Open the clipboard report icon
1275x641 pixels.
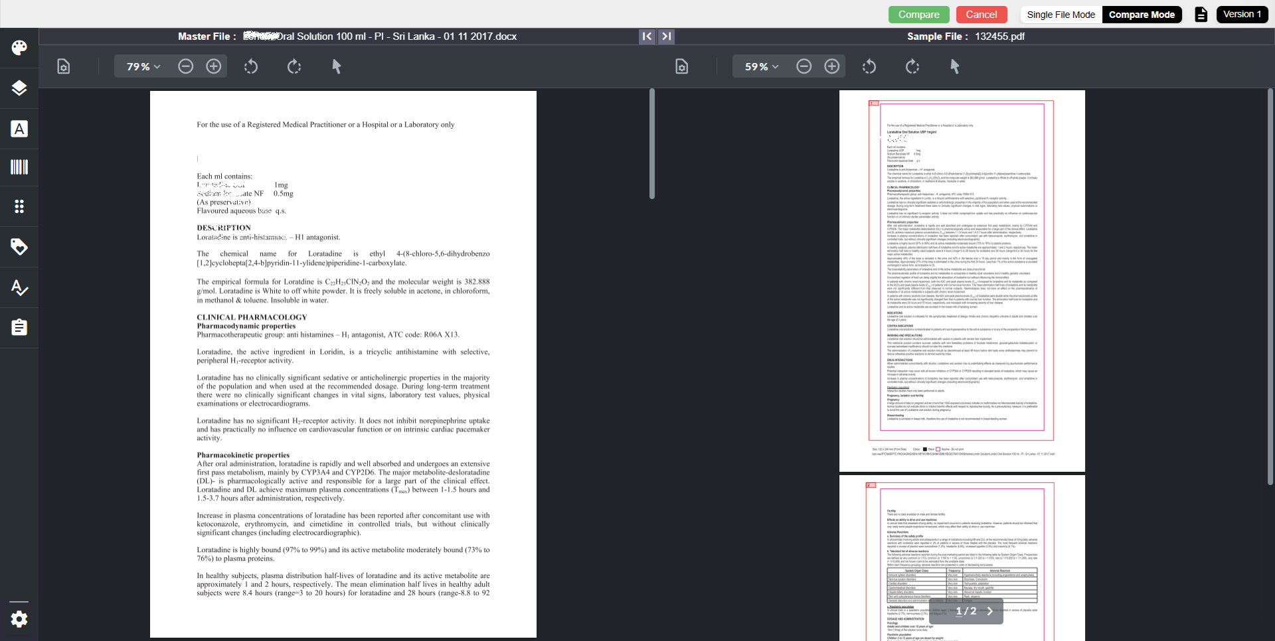[19, 327]
